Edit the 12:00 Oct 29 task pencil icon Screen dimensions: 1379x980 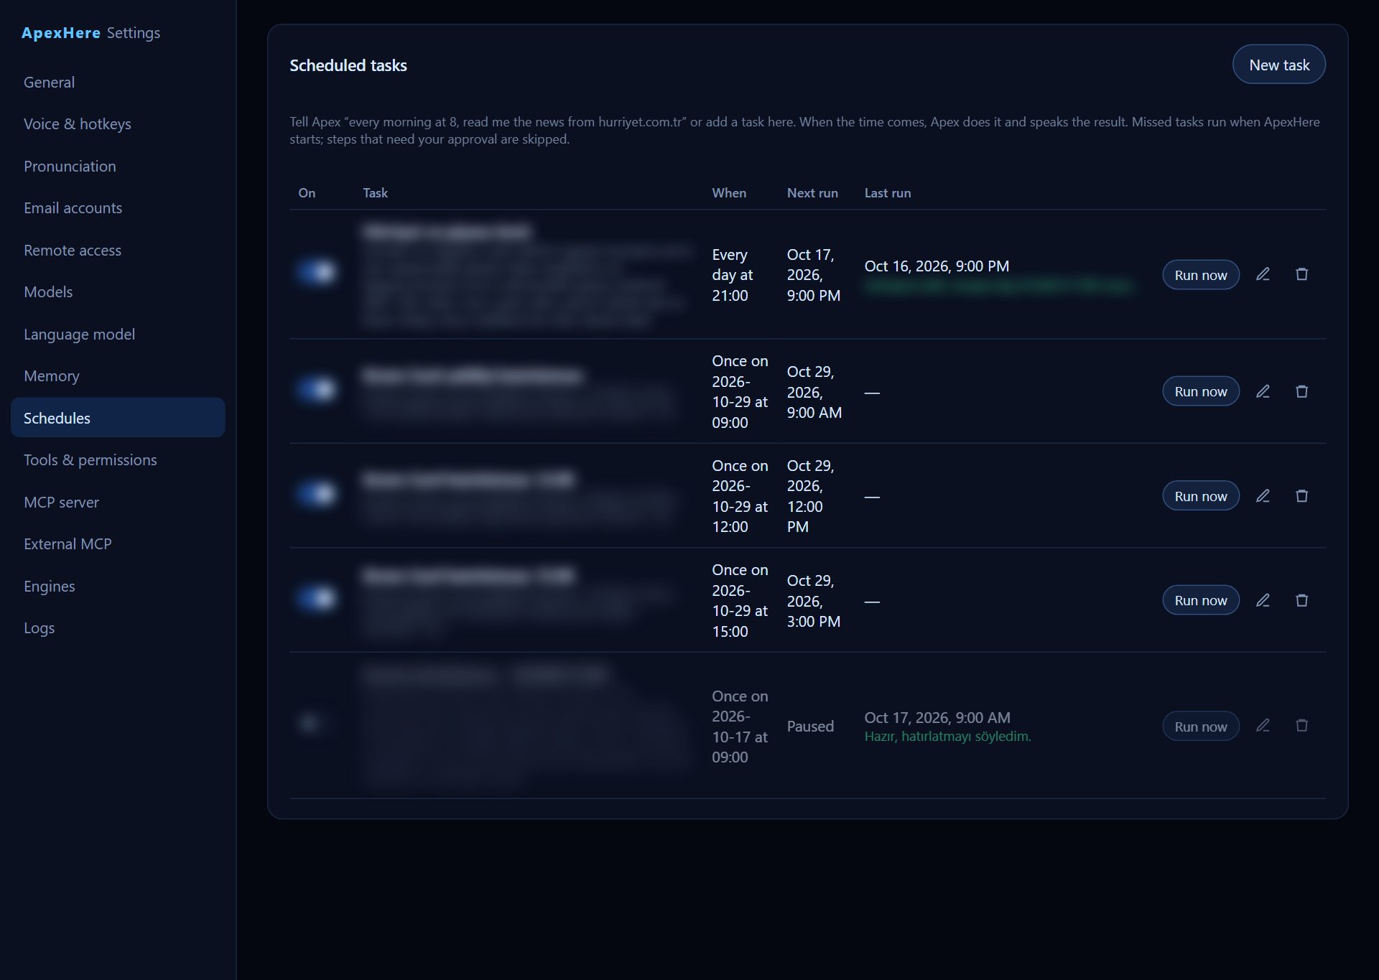pos(1263,496)
